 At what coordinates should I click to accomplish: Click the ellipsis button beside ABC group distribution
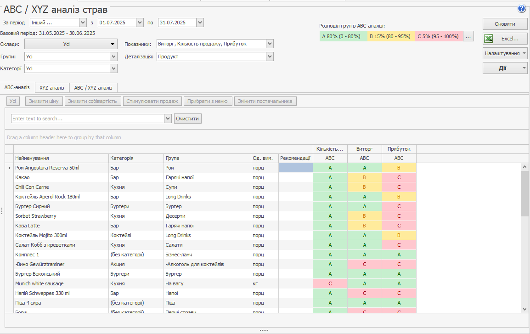click(468, 36)
